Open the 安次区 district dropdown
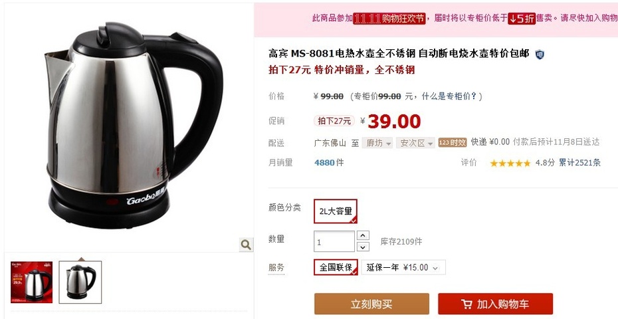The height and width of the screenshot is (319, 618). 416,143
